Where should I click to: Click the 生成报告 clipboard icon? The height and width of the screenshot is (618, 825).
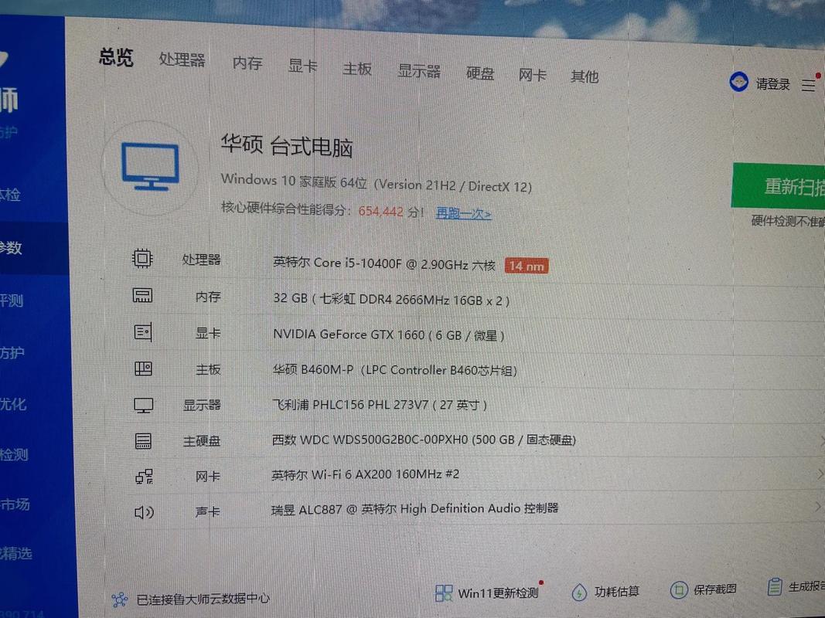point(774,587)
